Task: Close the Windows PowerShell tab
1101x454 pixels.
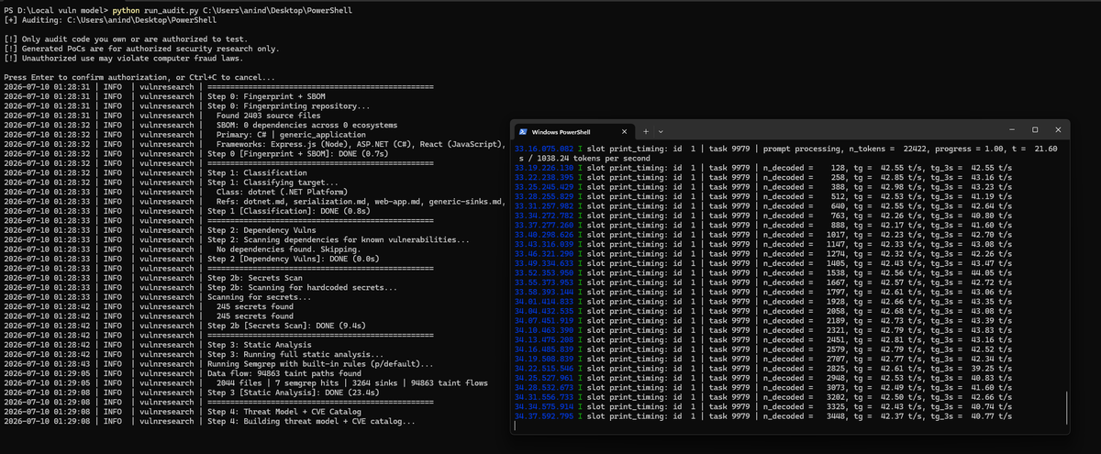Action: click(x=625, y=131)
